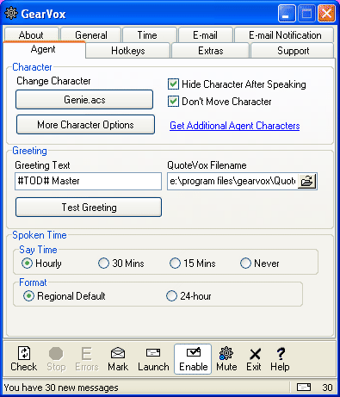Switch to the E-mail tab
Screen dimensions: 340x397
(x=205, y=35)
